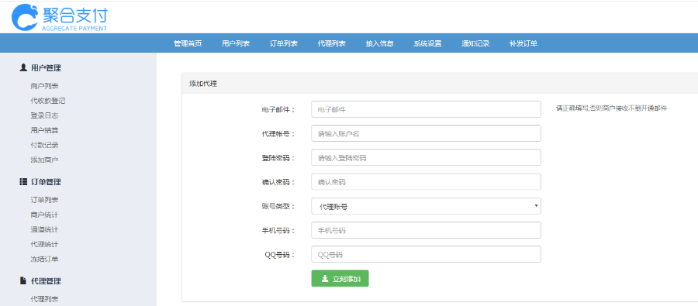Screen dimensions: 698x306
Task: Click the email hint text 请正确填写
Action: click(x=612, y=108)
